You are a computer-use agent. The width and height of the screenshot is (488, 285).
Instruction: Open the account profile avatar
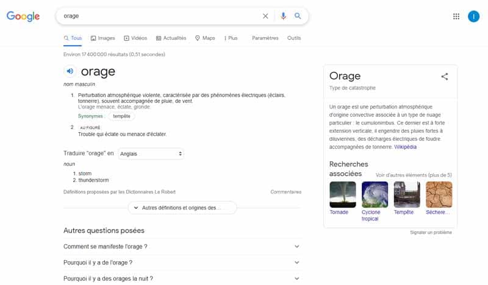point(473,16)
